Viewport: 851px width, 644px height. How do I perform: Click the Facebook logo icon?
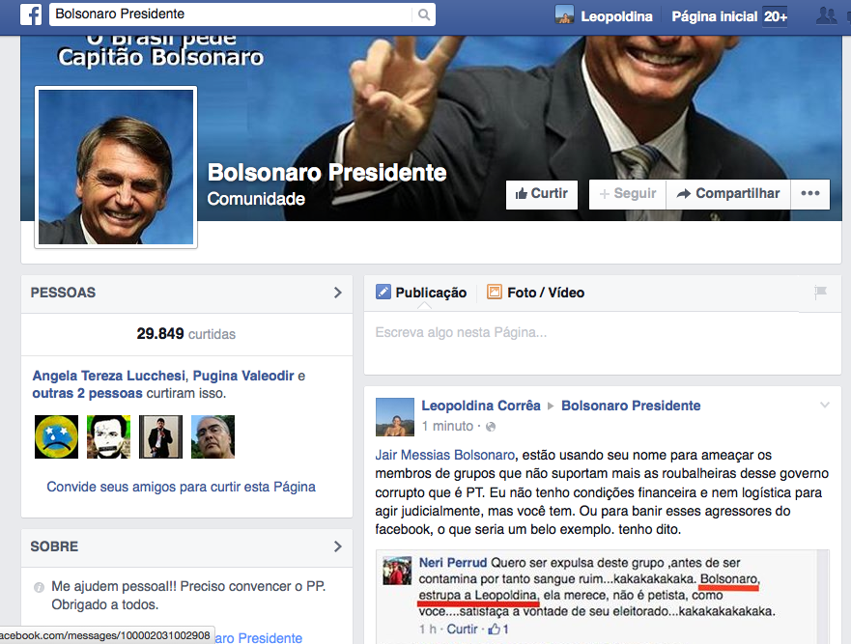pyautogui.click(x=31, y=14)
